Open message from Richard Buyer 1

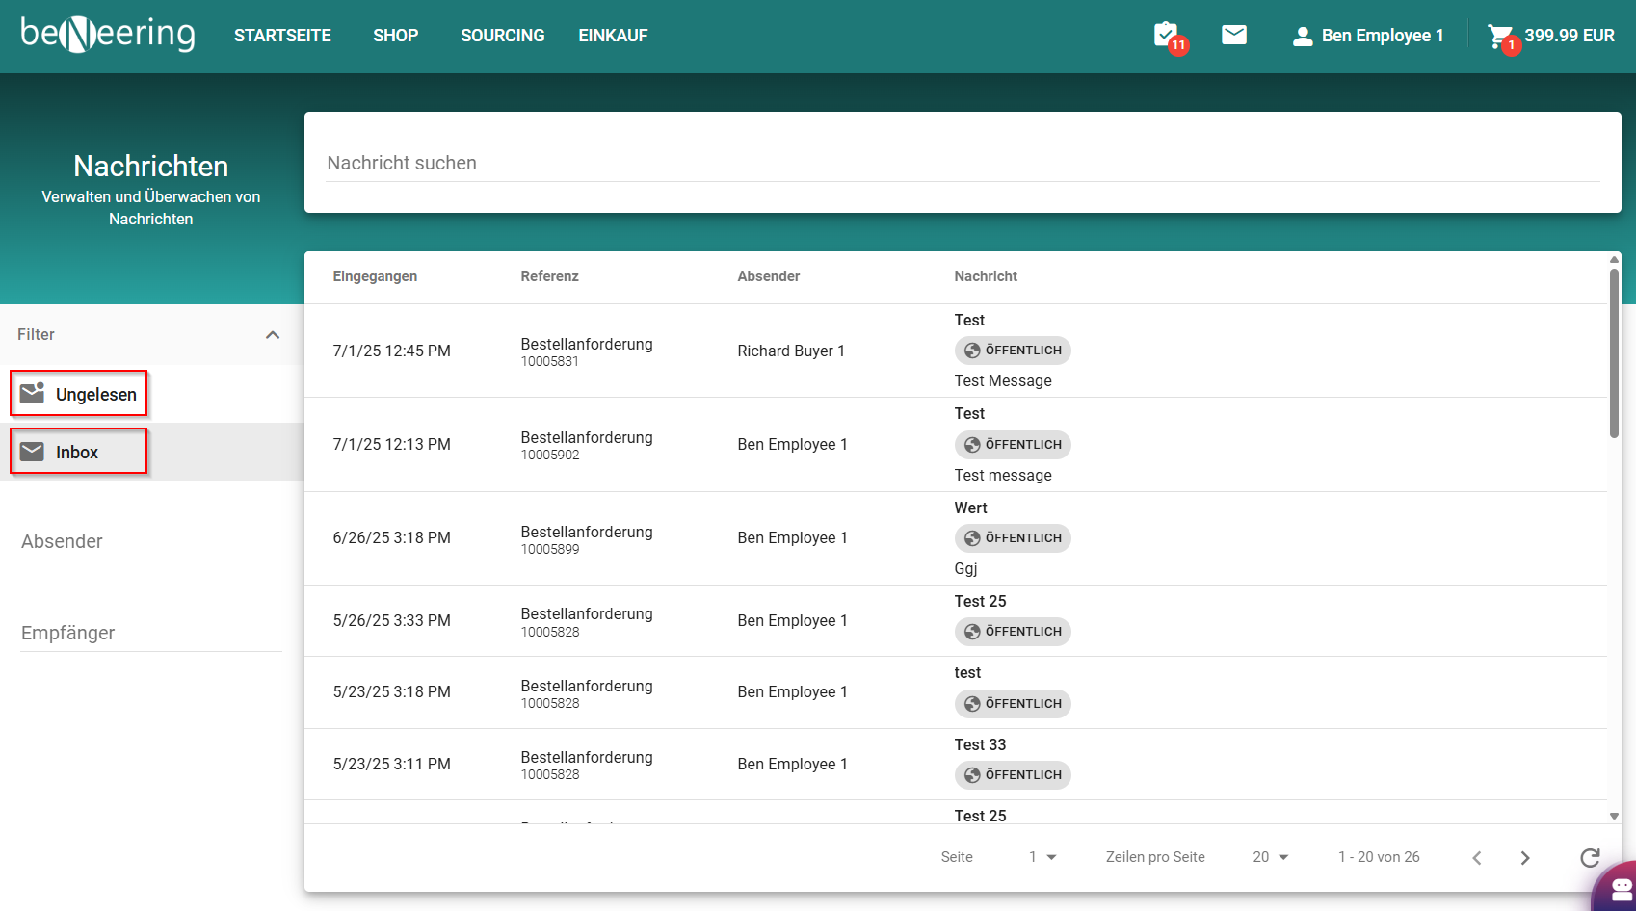coord(790,351)
